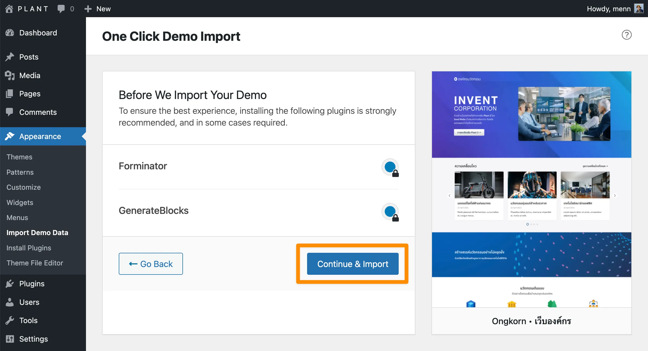Screen dimensions: 648x351
Task: Expand the Settings sidebar menu
Action: click(x=33, y=339)
